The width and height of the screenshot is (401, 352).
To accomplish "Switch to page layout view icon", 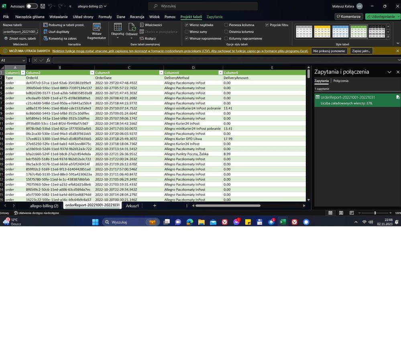I will click(x=341, y=213).
